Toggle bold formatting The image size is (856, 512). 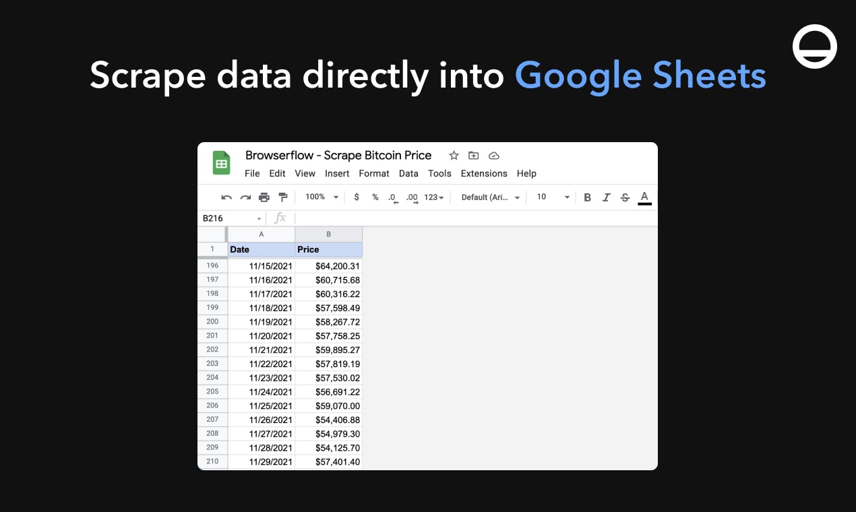(x=587, y=197)
